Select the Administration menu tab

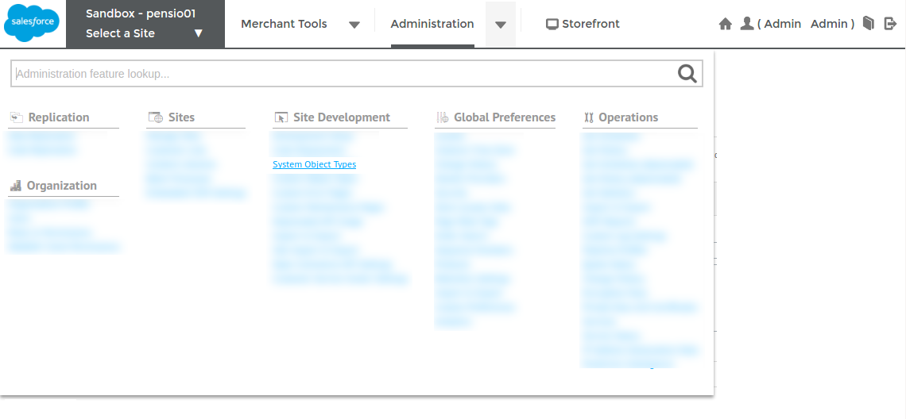[x=432, y=24]
